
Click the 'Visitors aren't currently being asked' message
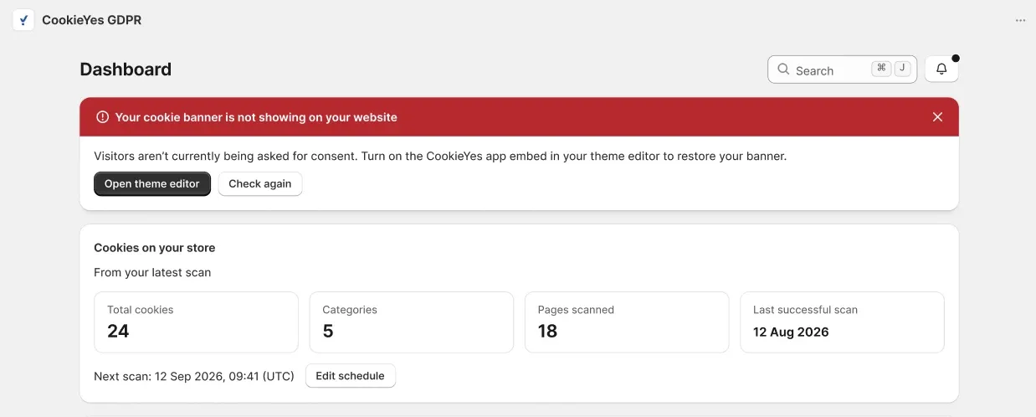coord(440,156)
